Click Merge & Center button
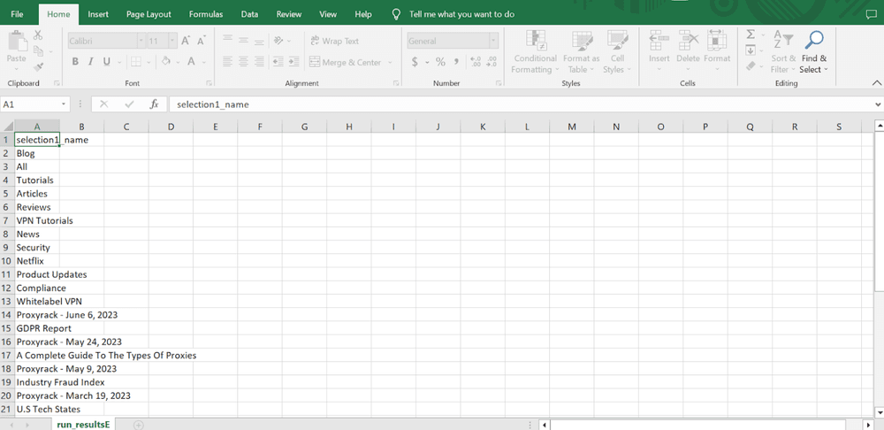884x430 pixels. (345, 62)
